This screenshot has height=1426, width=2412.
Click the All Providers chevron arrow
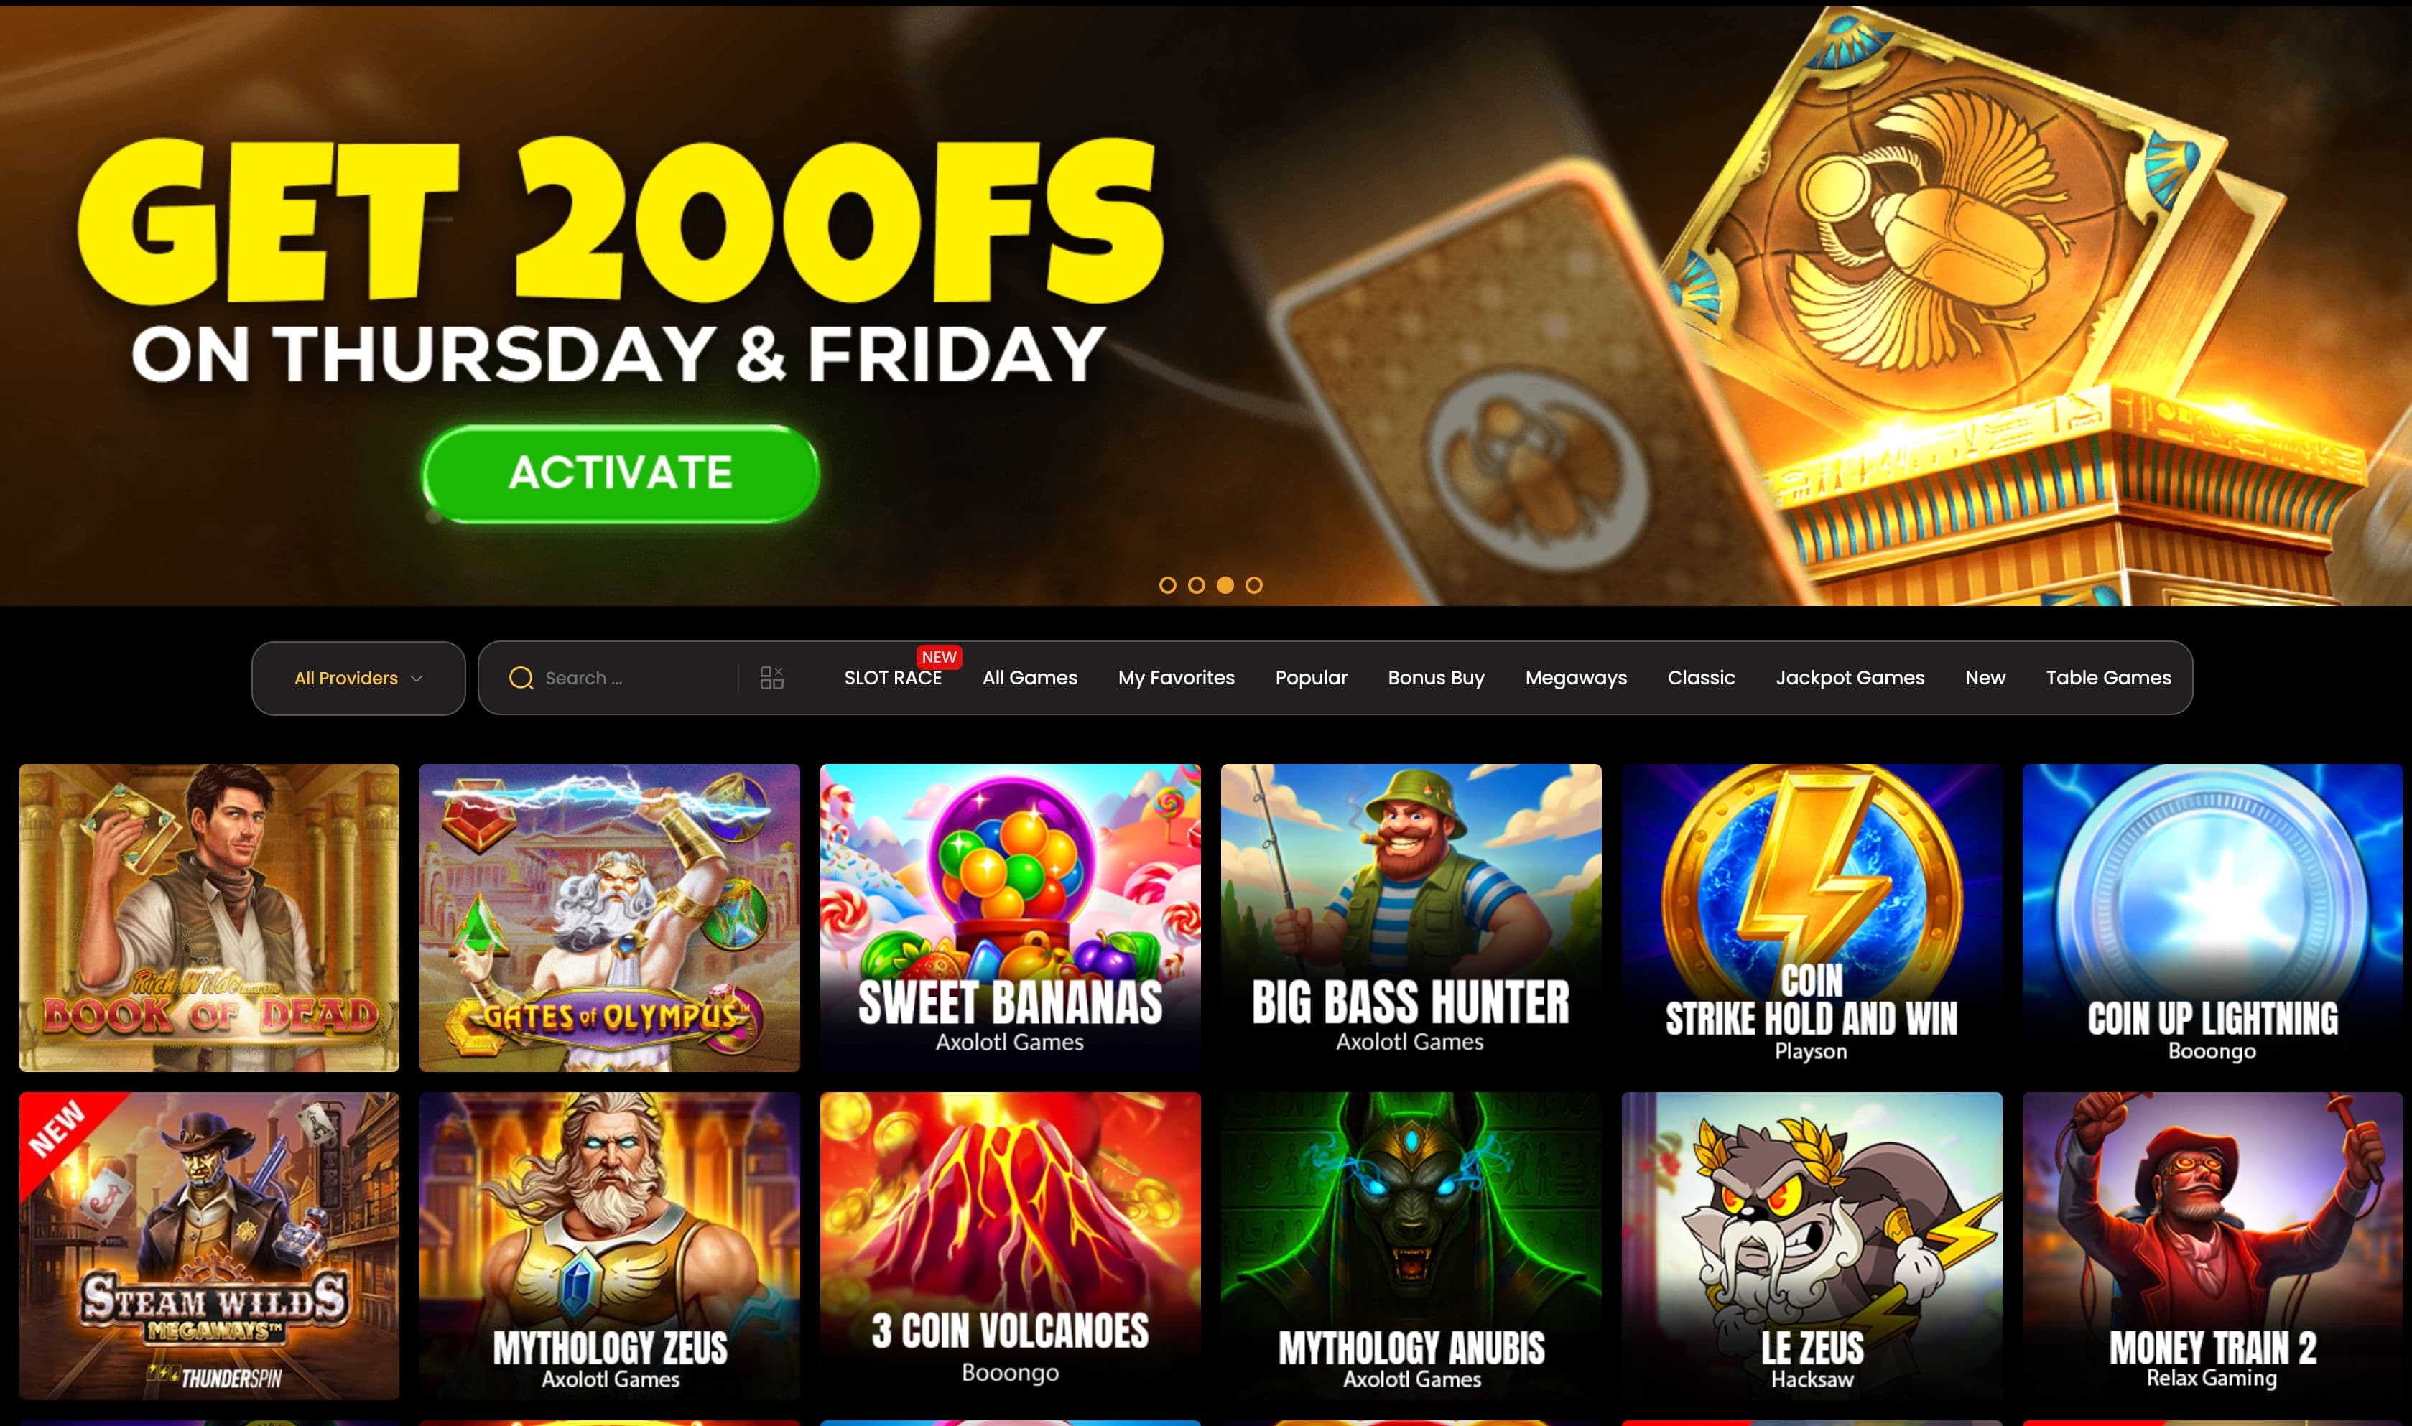tap(417, 679)
